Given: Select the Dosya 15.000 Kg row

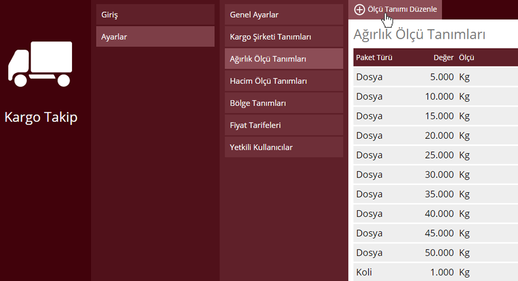Looking at the screenshot, I should [x=436, y=116].
